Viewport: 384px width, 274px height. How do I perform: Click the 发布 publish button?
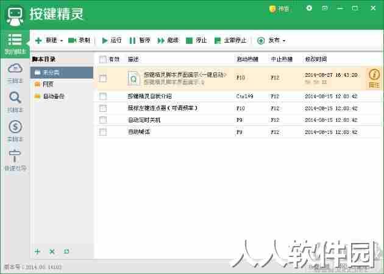[x=268, y=40]
